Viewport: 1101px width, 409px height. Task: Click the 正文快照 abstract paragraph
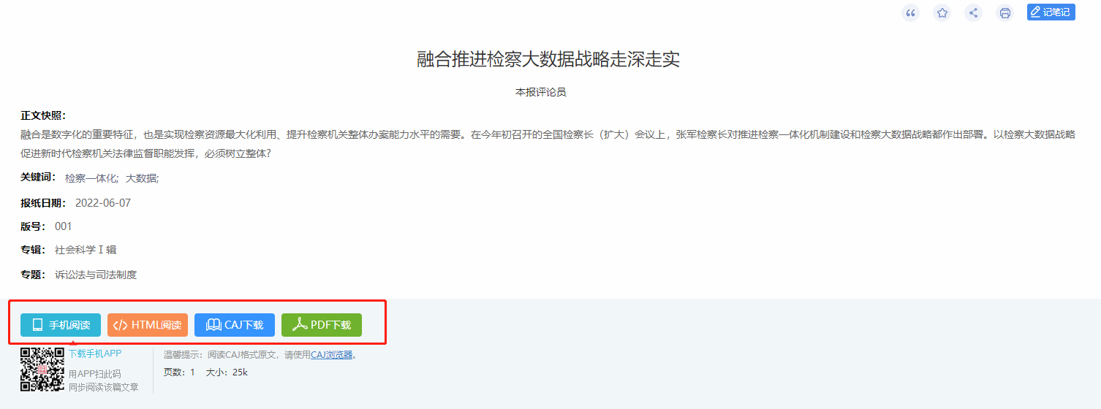[548, 144]
